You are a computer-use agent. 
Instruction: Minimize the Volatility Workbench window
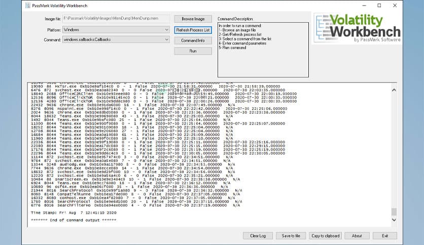click(364, 6)
